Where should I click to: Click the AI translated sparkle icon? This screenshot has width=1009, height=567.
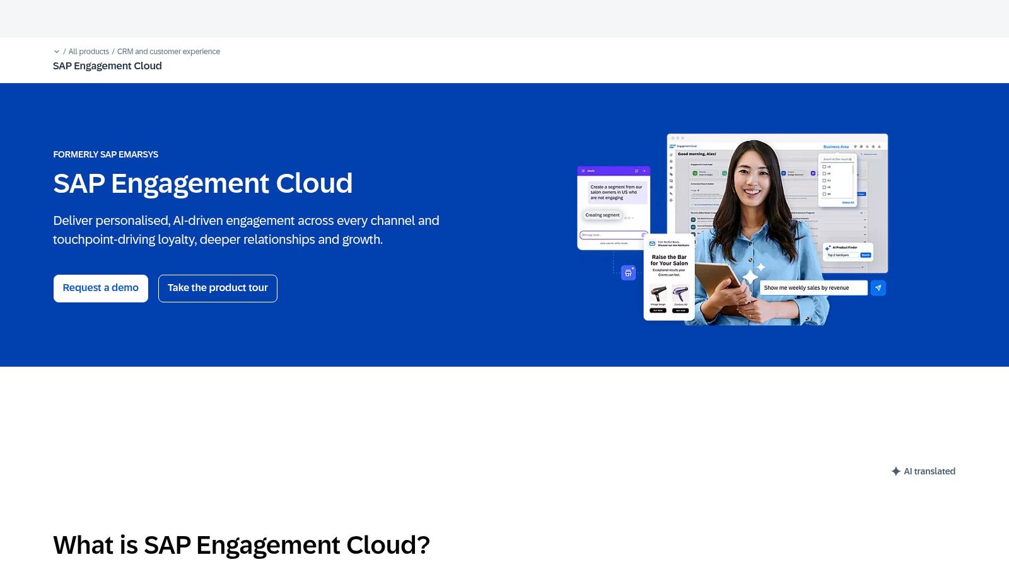pos(895,471)
